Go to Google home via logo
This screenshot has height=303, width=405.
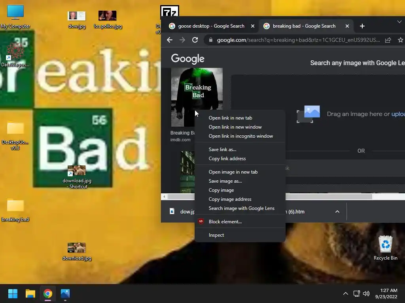click(188, 59)
